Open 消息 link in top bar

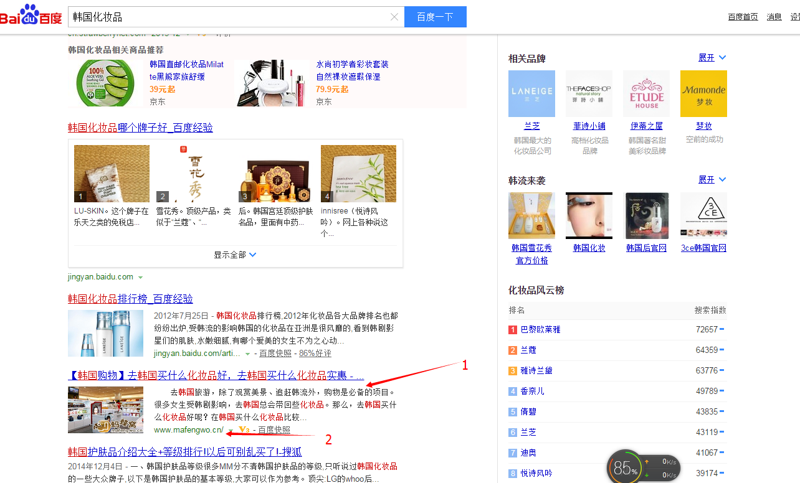coord(774,17)
